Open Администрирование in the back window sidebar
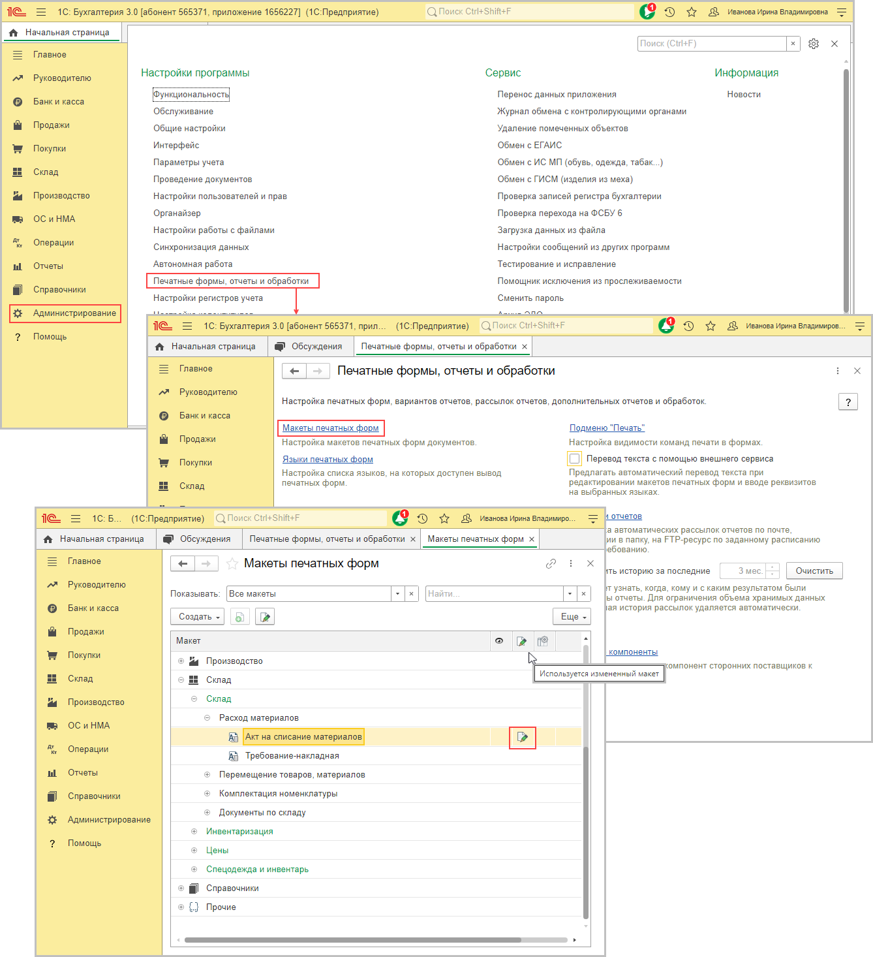 click(x=65, y=313)
